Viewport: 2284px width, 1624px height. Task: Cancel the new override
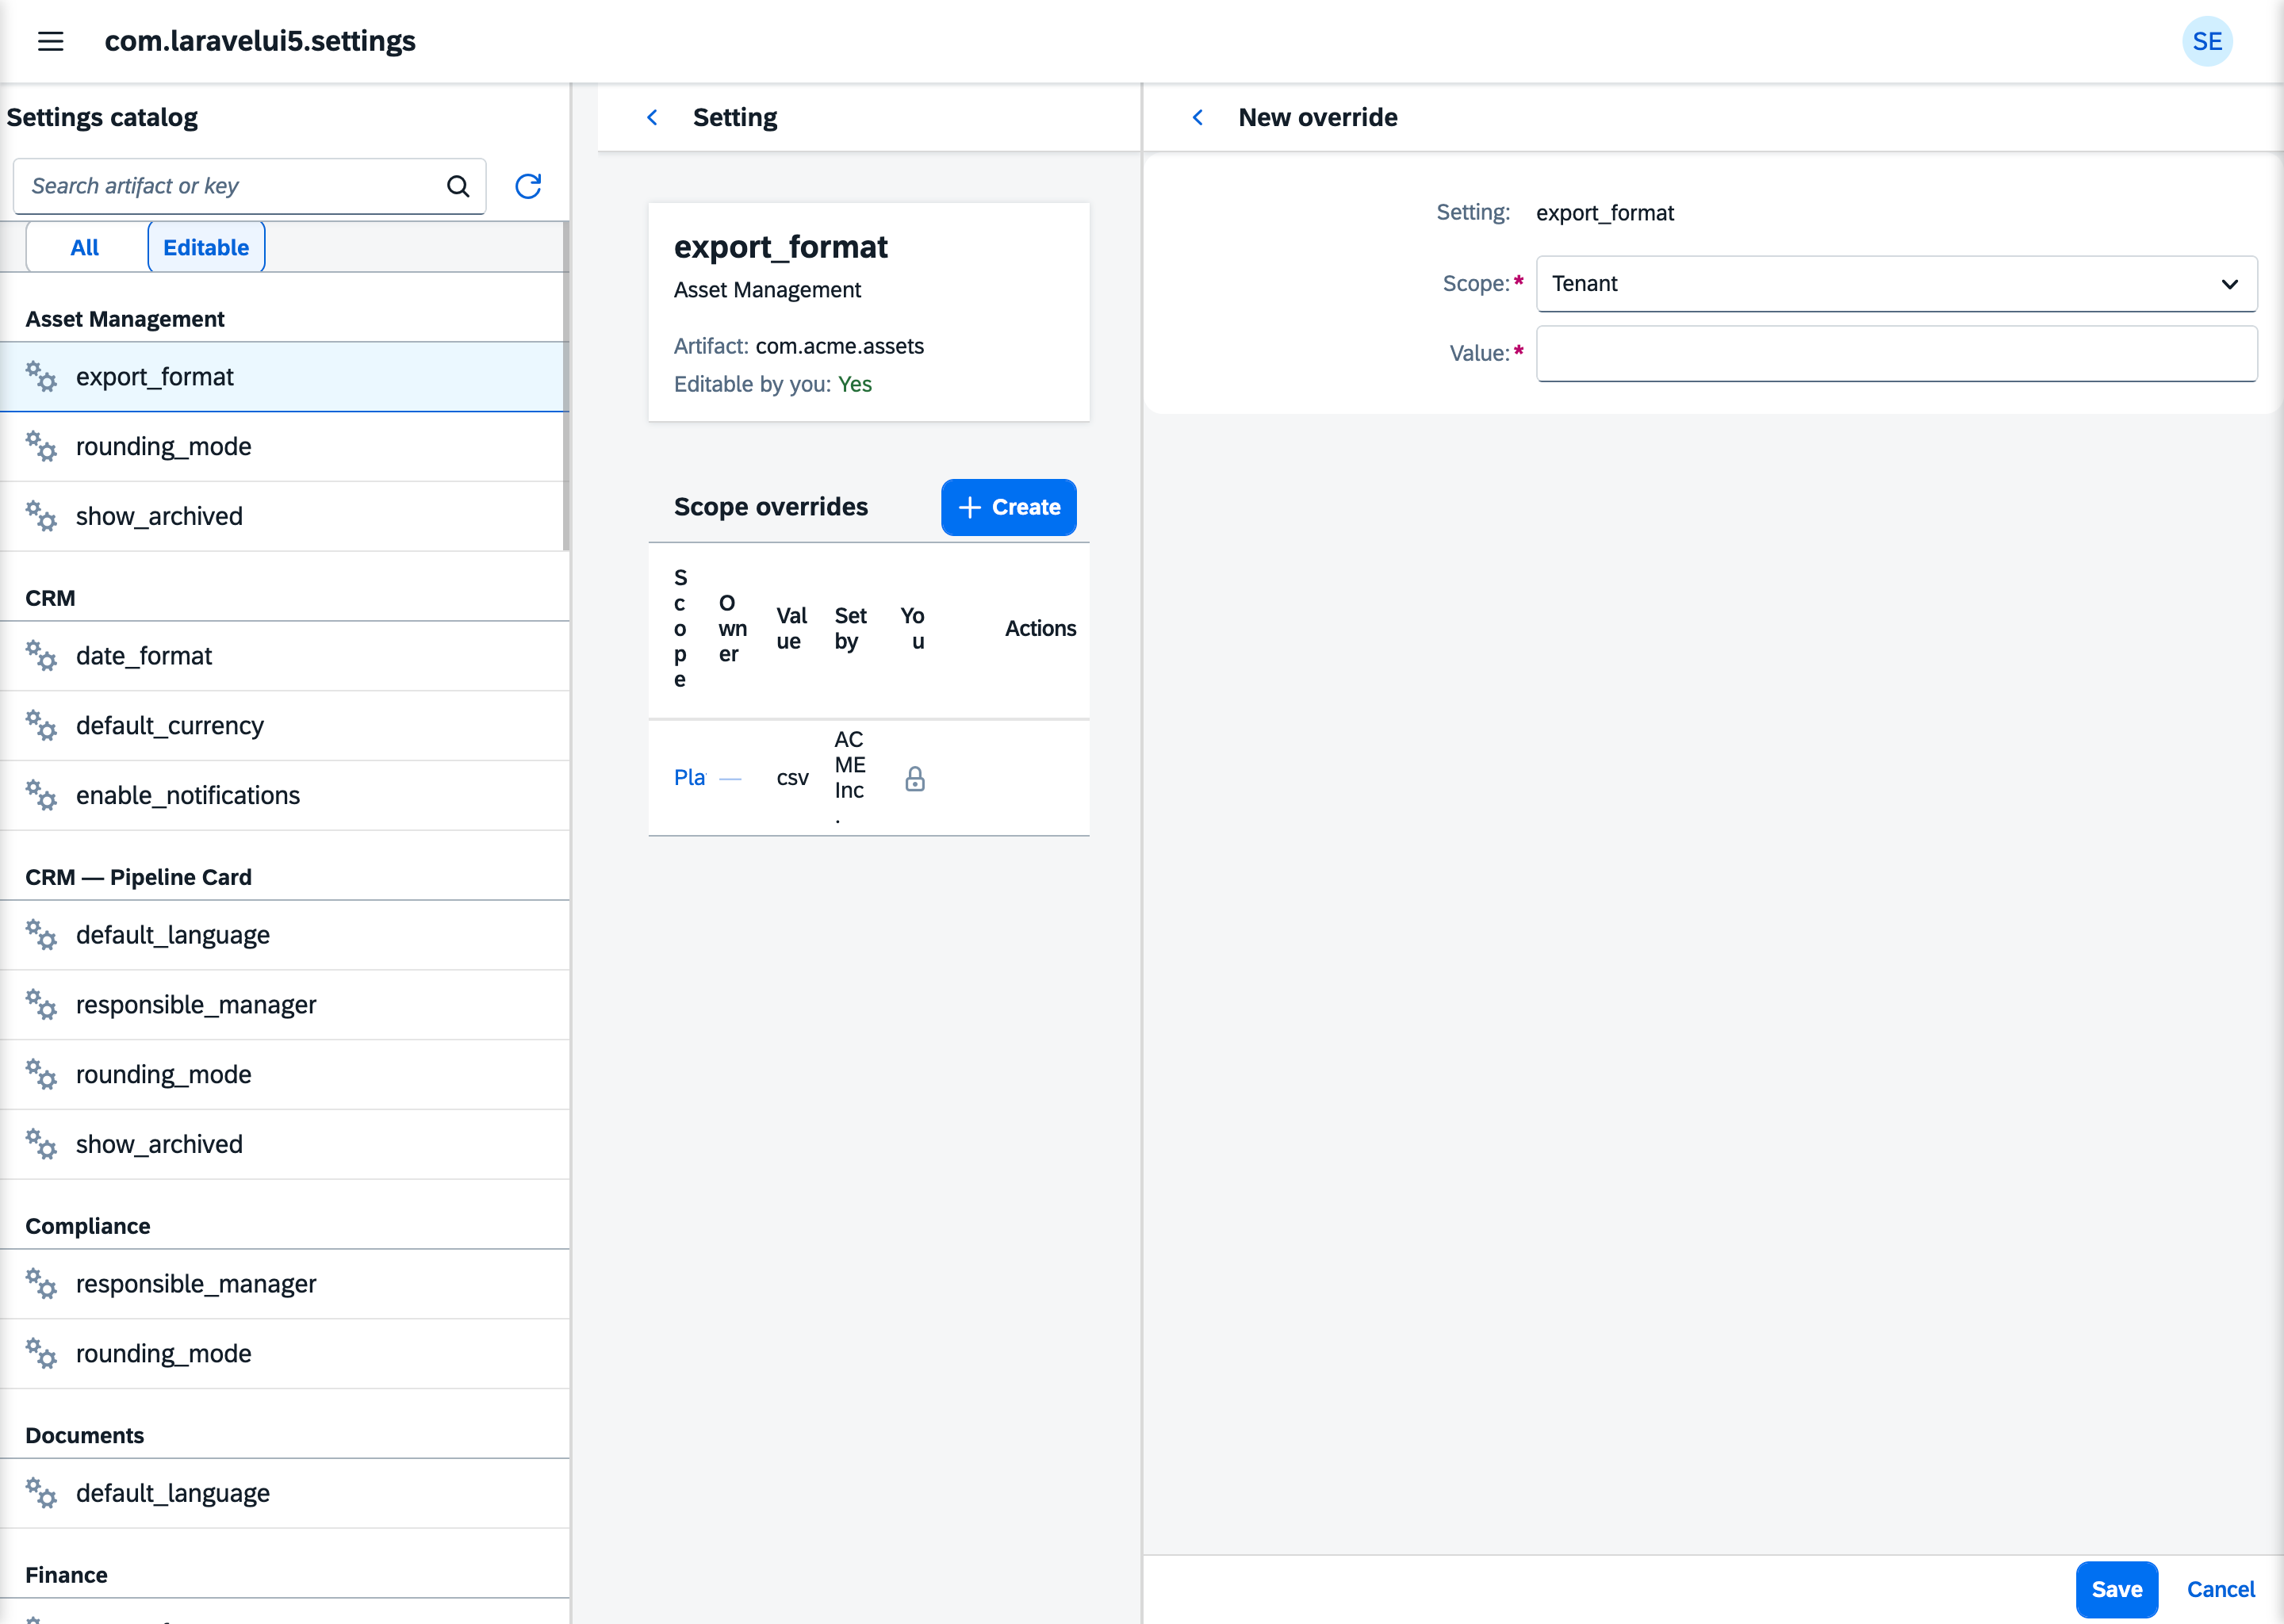tap(2220, 1589)
